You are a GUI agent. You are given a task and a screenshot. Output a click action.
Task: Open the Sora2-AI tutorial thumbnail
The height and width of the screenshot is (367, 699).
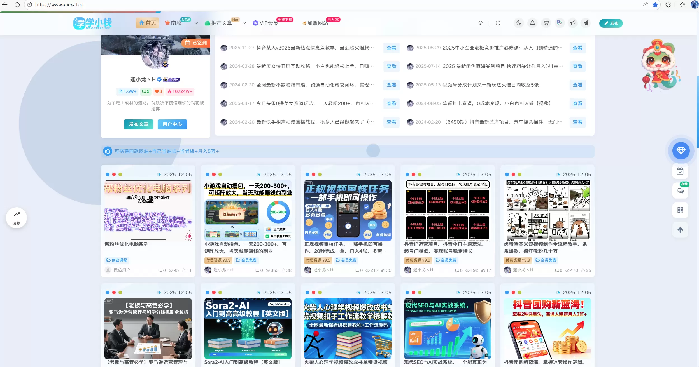pyautogui.click(x=248, y=329)
